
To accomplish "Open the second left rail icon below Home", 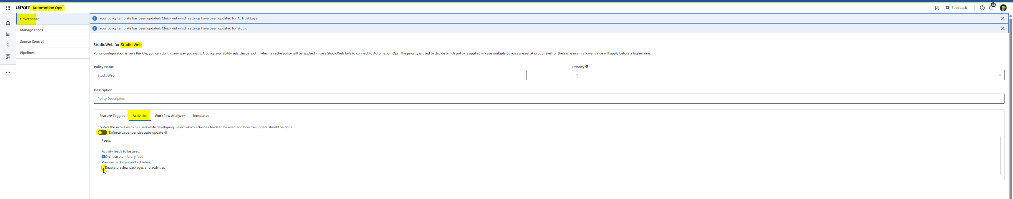I will click(8, 34).
